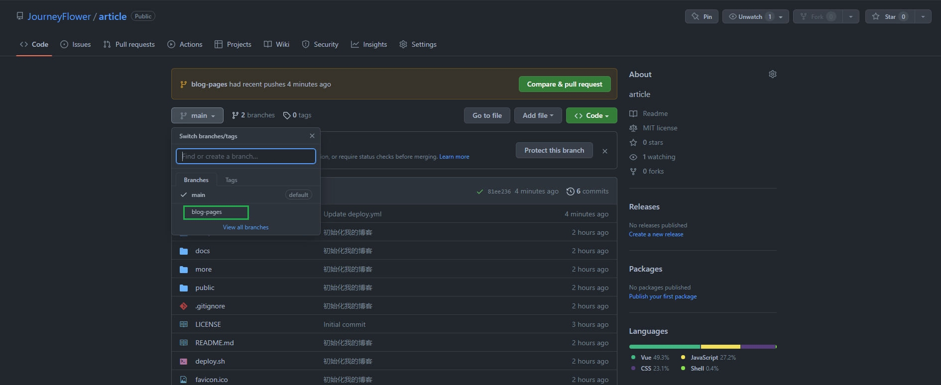
Task: Click Create a new release
Action: click(x=656, y=234)
